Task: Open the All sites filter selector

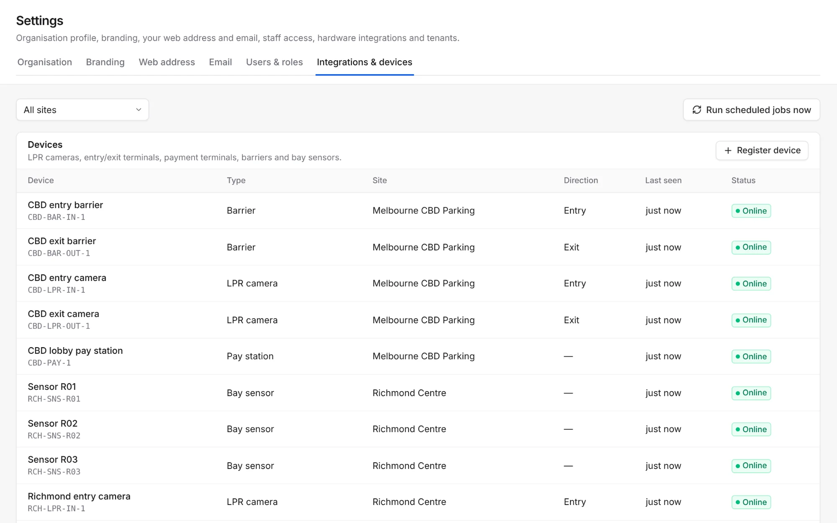Action: point(82,110)
